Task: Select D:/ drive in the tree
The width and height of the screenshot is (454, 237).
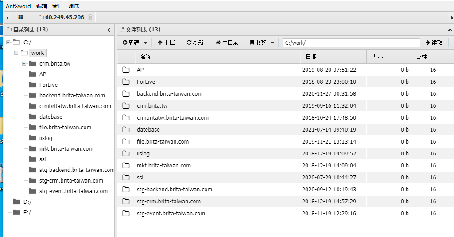Action: tap(27, 202)
